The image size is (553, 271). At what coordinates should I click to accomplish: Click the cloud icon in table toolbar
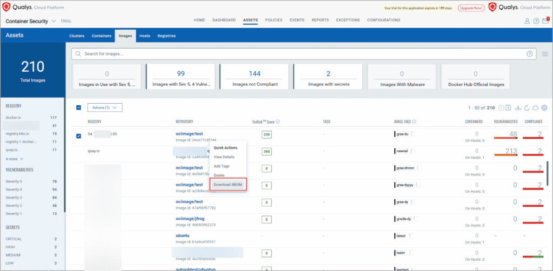[x=535, y=107]
